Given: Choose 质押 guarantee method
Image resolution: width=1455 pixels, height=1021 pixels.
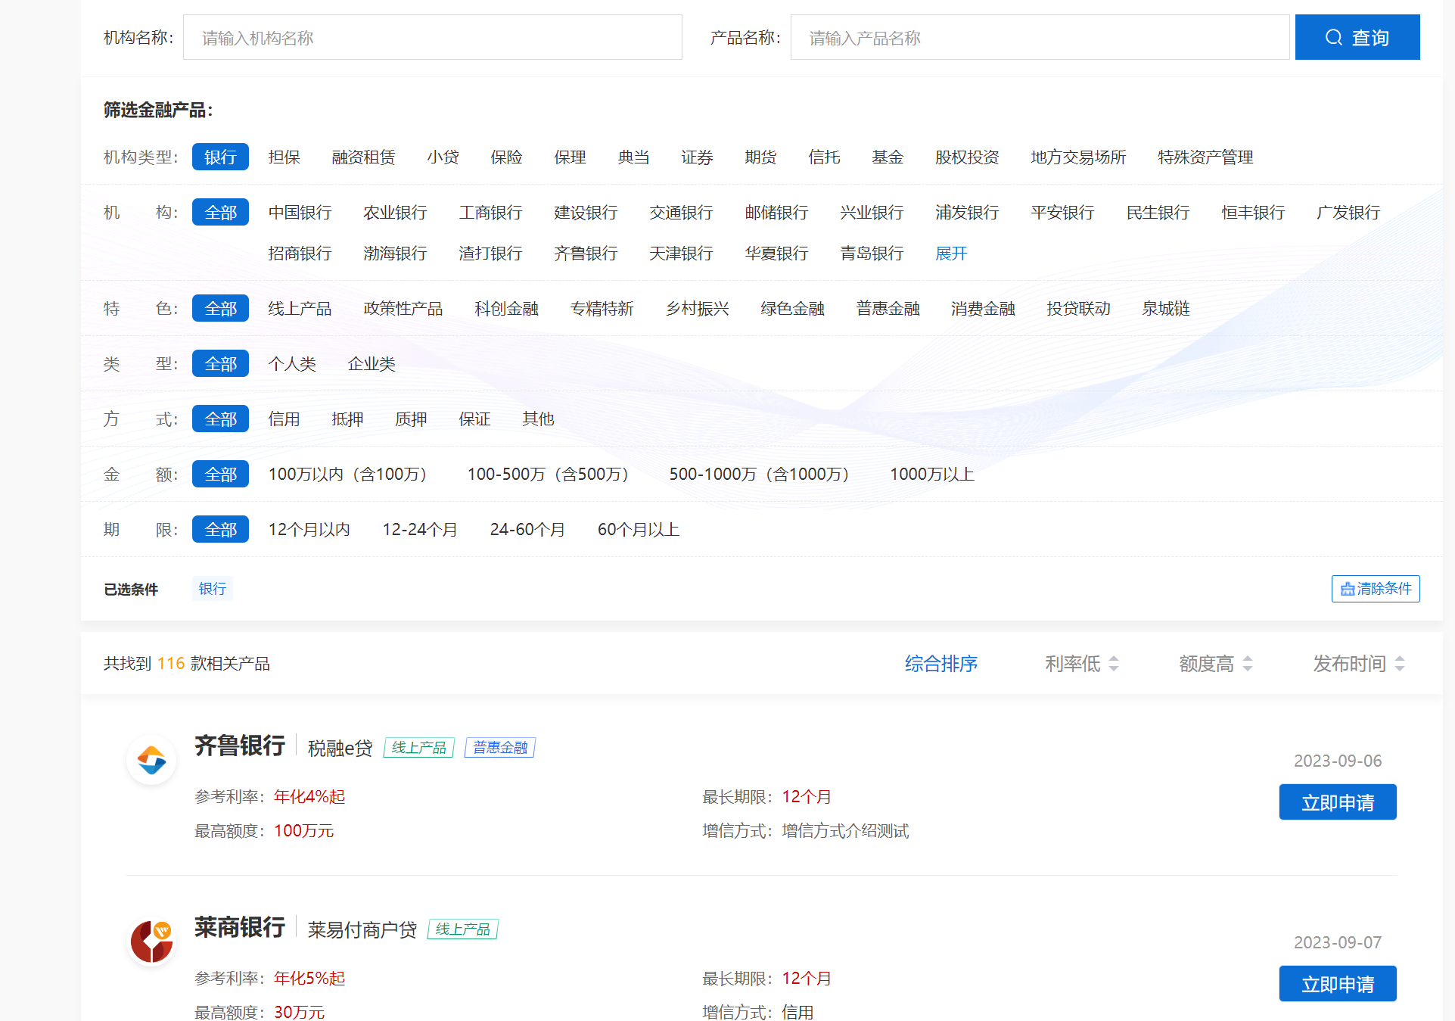Looking at the screenshot, I should (411, 419).
